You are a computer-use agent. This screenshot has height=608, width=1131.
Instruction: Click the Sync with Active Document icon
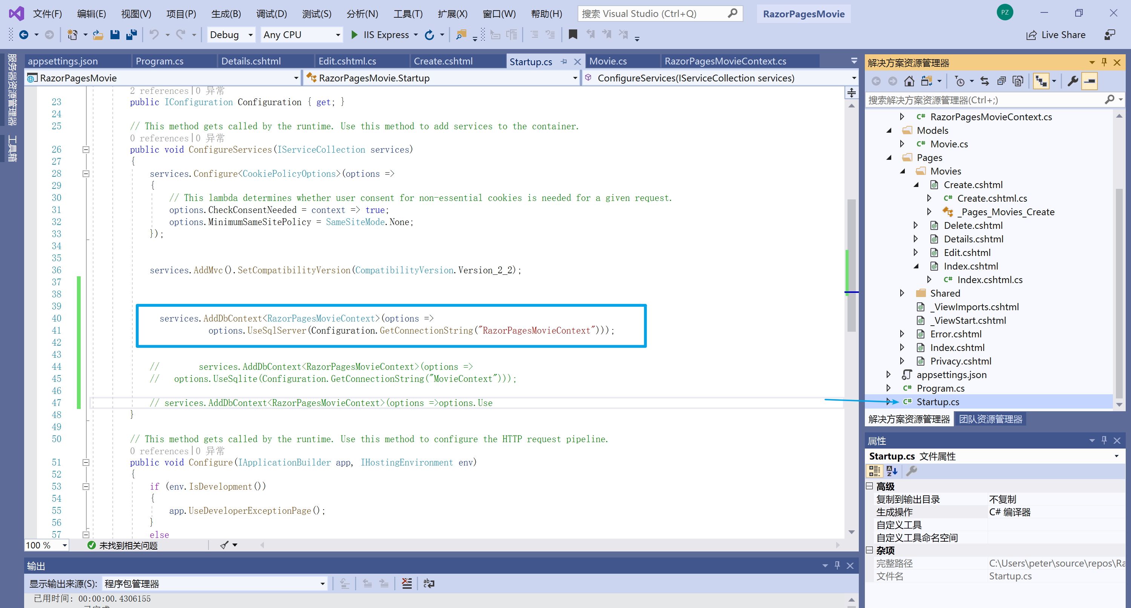pyautogui.click(x=985, y=81)
